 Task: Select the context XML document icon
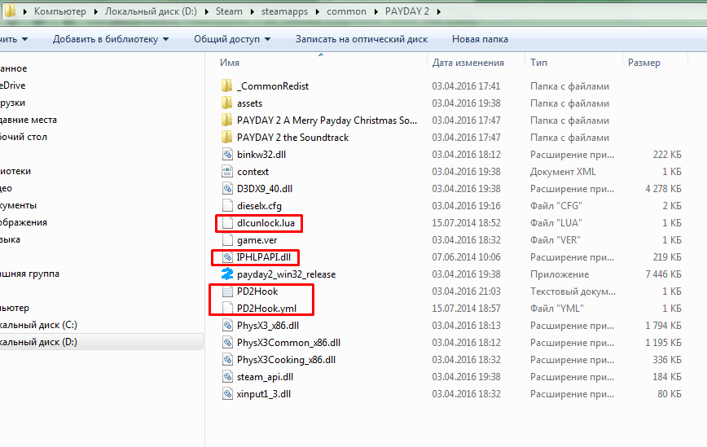coord(227,171)
